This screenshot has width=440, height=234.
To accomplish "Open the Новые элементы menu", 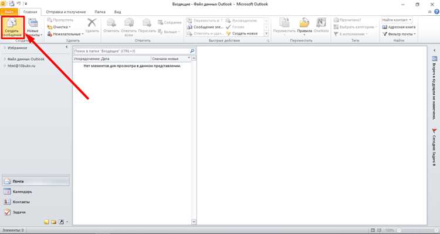I will tap(33, 27).
